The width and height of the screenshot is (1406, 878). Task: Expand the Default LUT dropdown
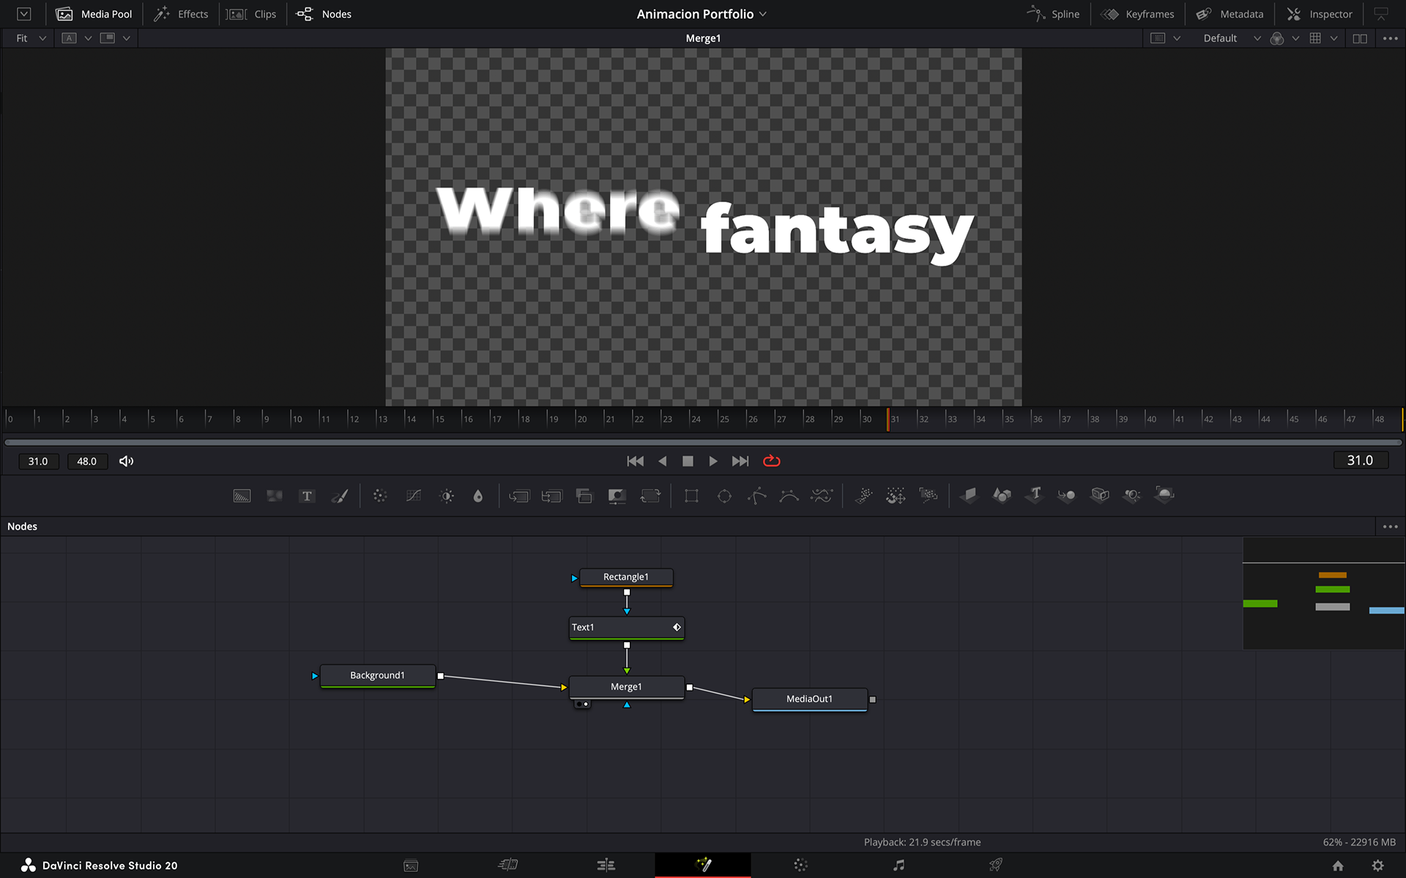click(x=1257, y=38)
